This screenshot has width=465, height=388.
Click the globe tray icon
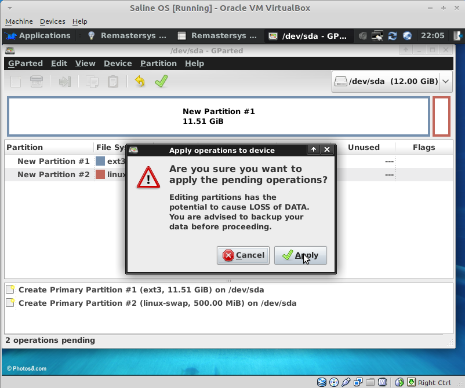coord(407,36)
